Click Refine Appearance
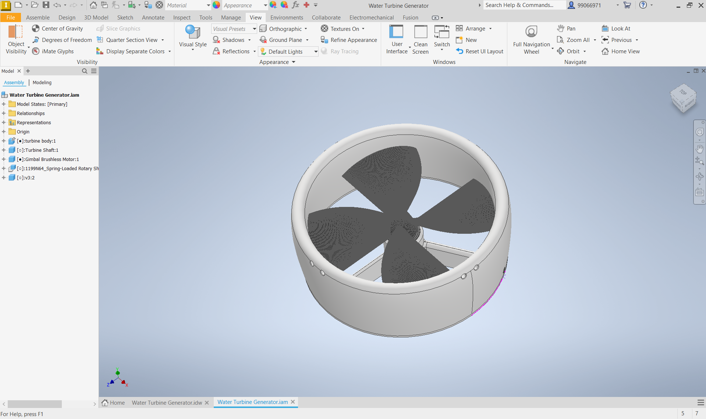The image size is (706, 419). click(x=349, y=40)
